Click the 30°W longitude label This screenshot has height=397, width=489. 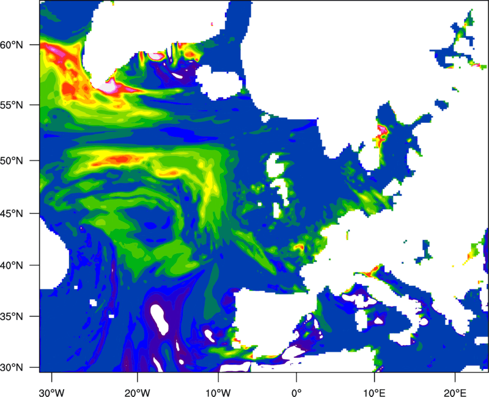pos(51,393)
